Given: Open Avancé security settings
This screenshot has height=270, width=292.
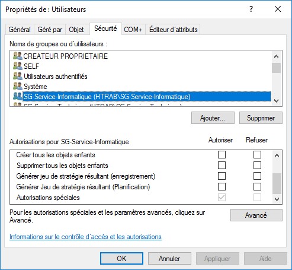Looking at the screenshot, I should 256,215.
